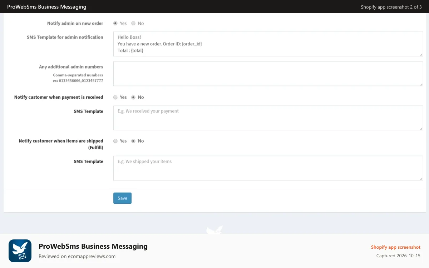The image size is (429, 268).
Task: Click the bold footer 'ProWebSms Business Messaging' heading
Action: tap(93, 246)
